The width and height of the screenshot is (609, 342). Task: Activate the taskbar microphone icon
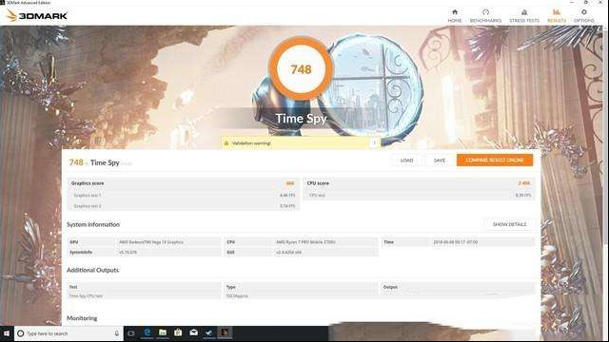116,333
